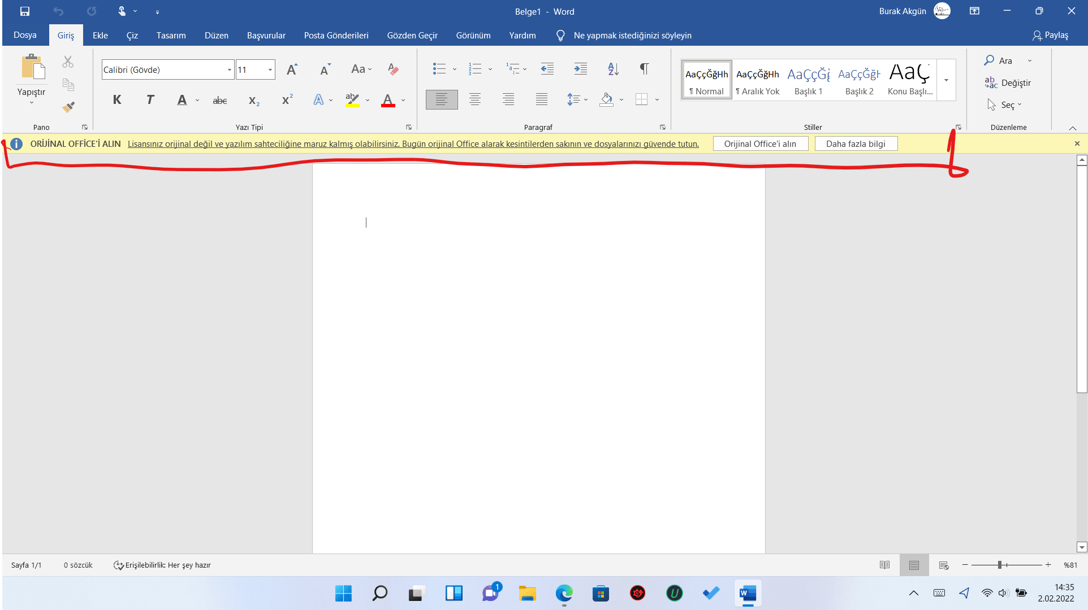Click the Format Painter brush icon

click(68, 107)
